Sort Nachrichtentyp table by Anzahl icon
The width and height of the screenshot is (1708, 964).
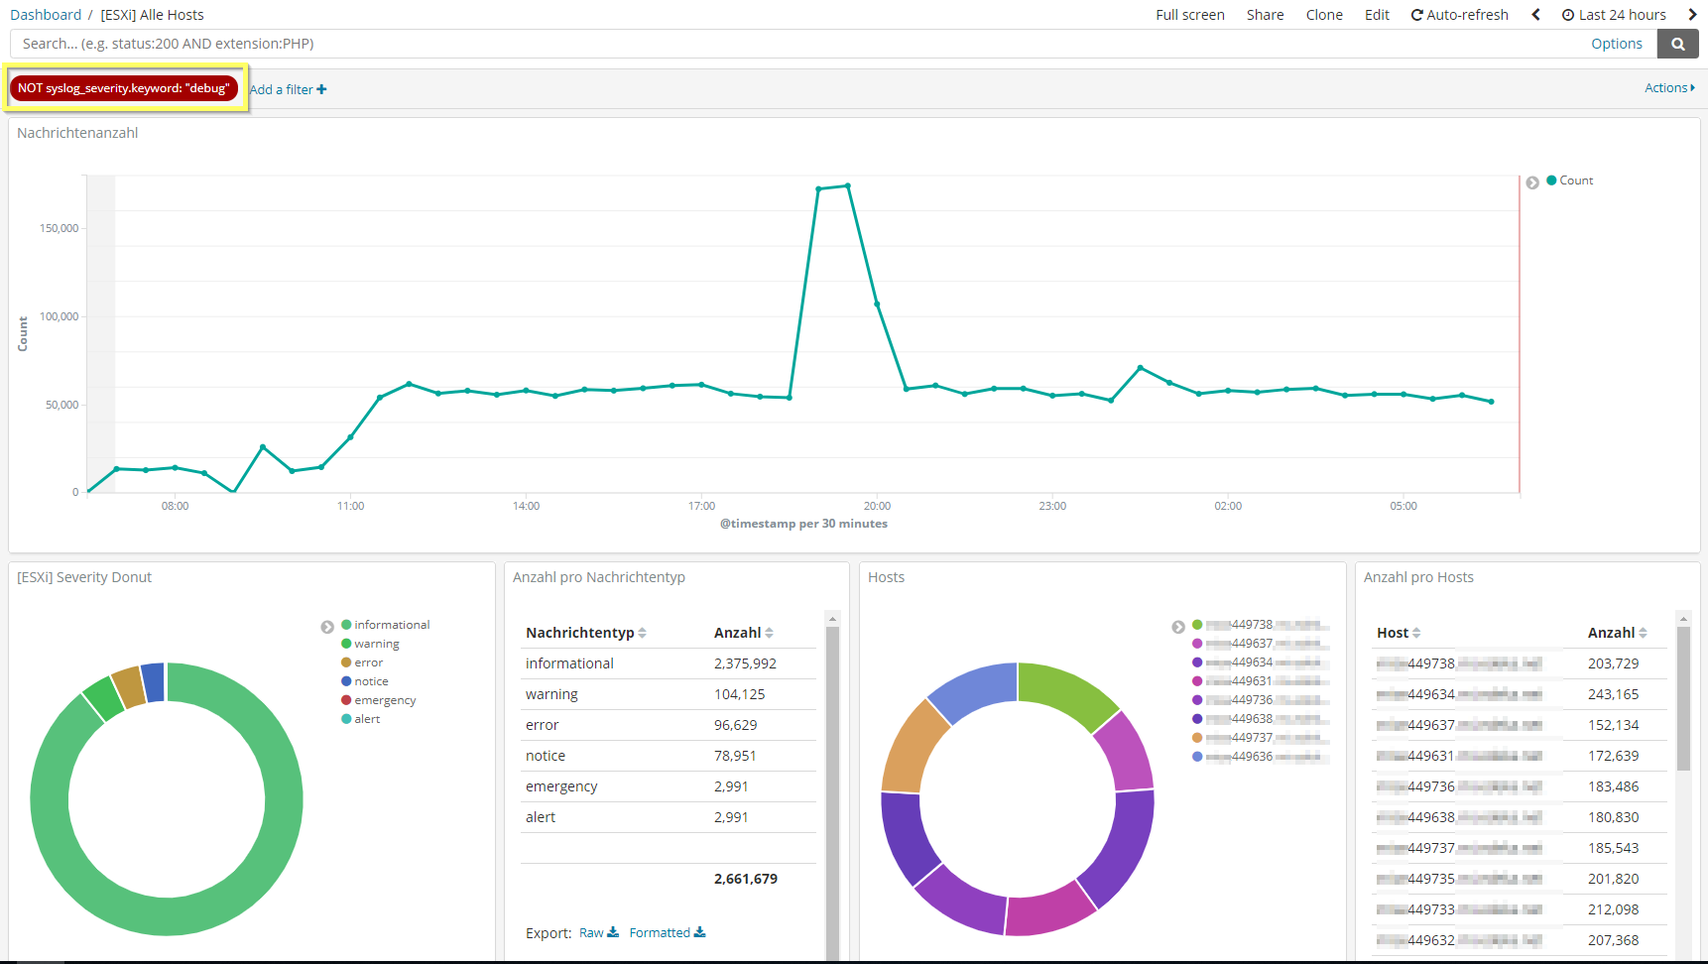tap(769, 633)
